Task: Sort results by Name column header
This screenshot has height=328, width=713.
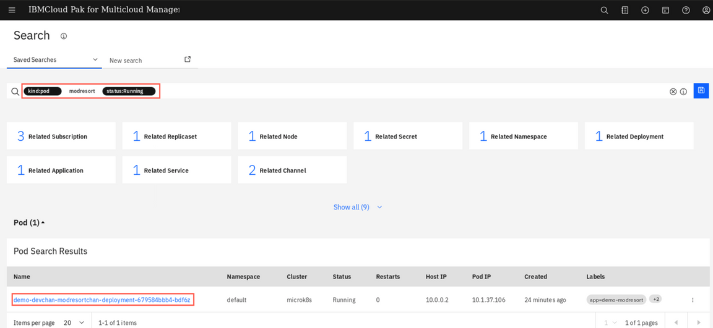Action: click(22, 277)
